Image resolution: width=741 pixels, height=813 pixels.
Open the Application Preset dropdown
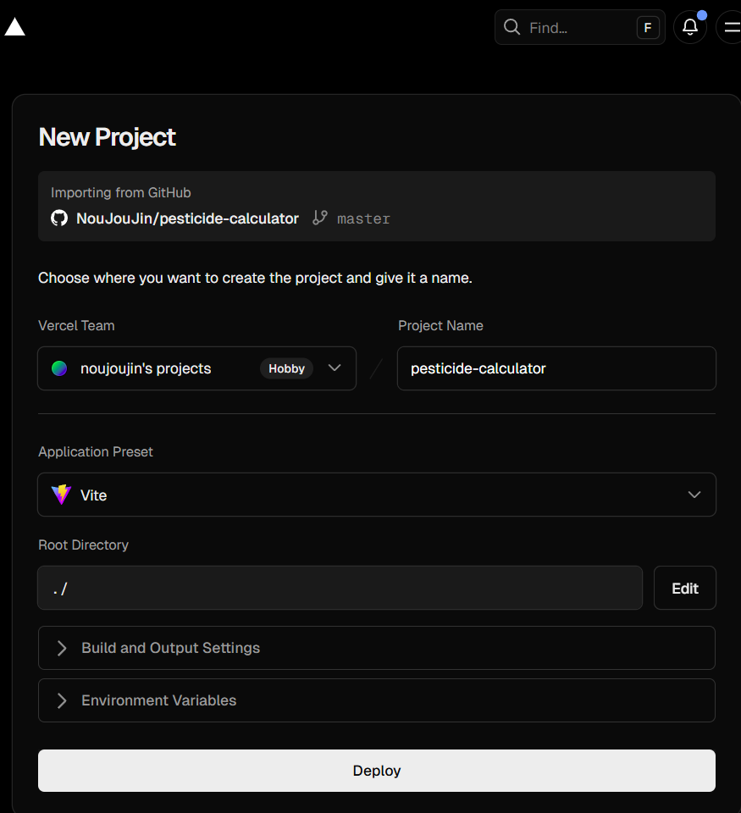click(x=694, y=495)
